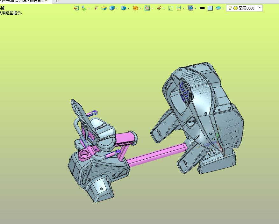Image resolution: width=279 pixels, height=224 pixels.
Task: Click the stacked layers manager icon
Action: (218, 8)
